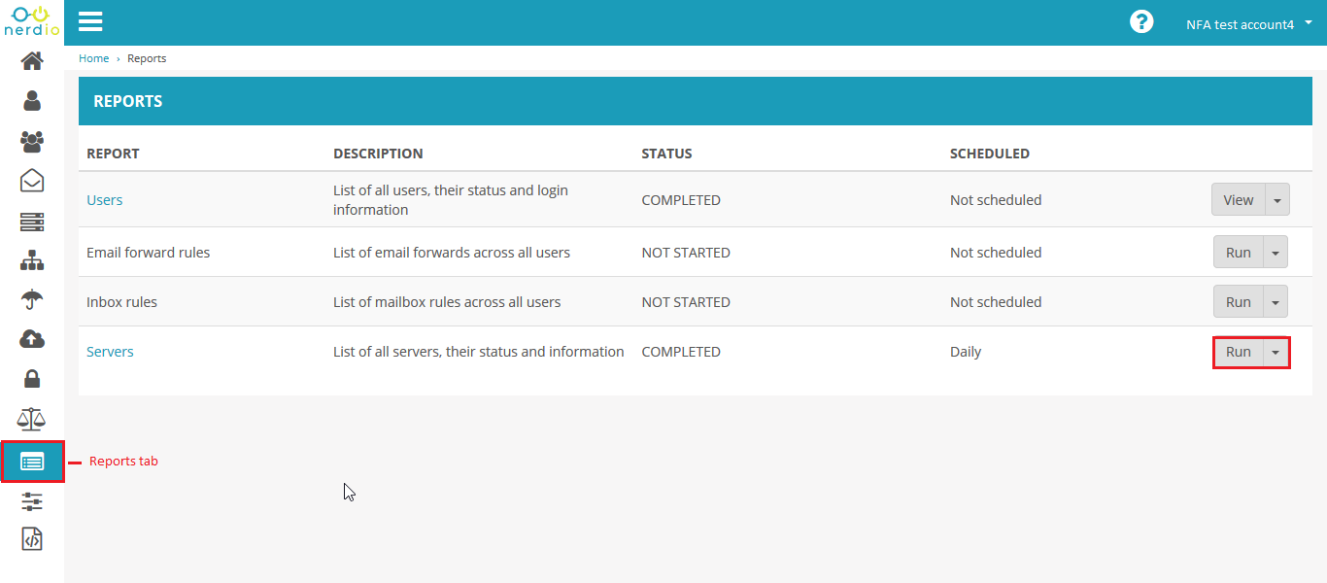Click the REPORT column header
Screen dimensions: 1327x583
pyautogui.click(x=113, y=154)
